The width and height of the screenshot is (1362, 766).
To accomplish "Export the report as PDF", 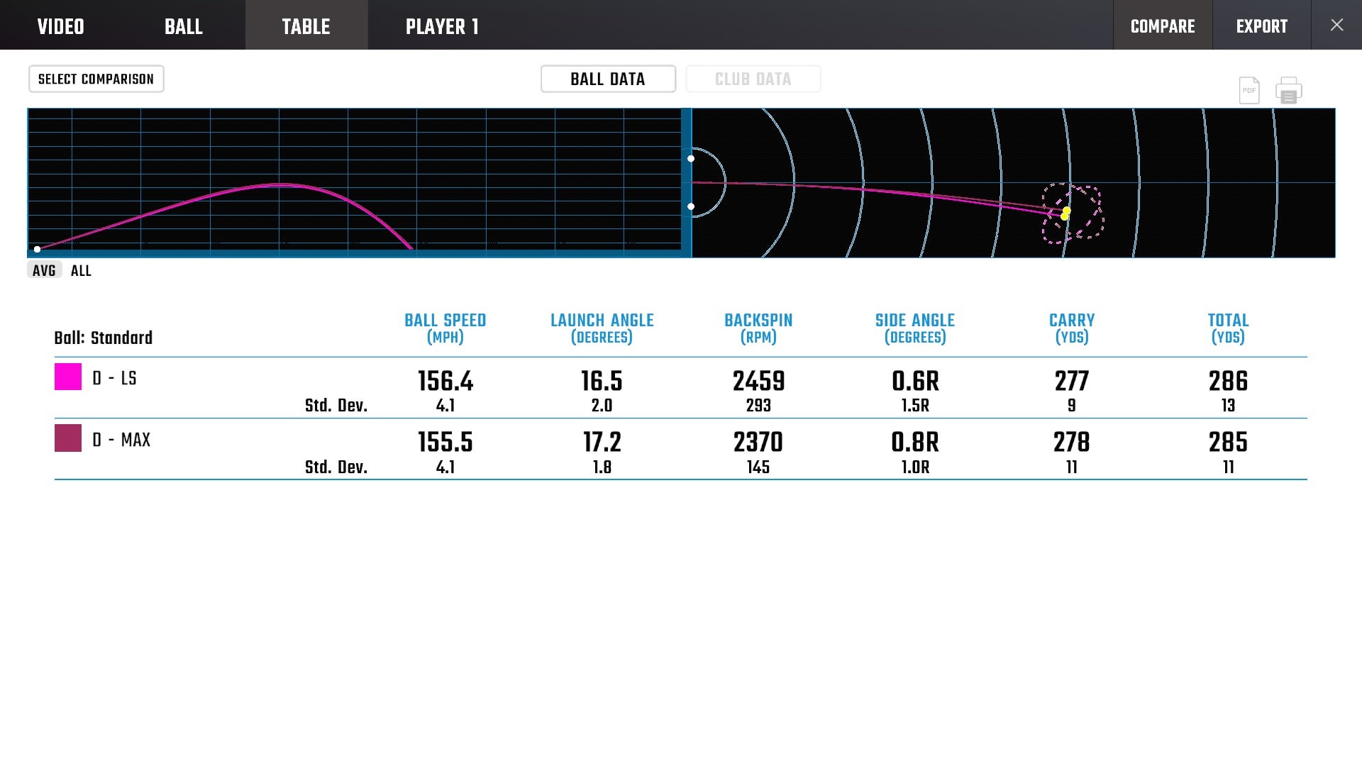I will tap(1249, 90).
